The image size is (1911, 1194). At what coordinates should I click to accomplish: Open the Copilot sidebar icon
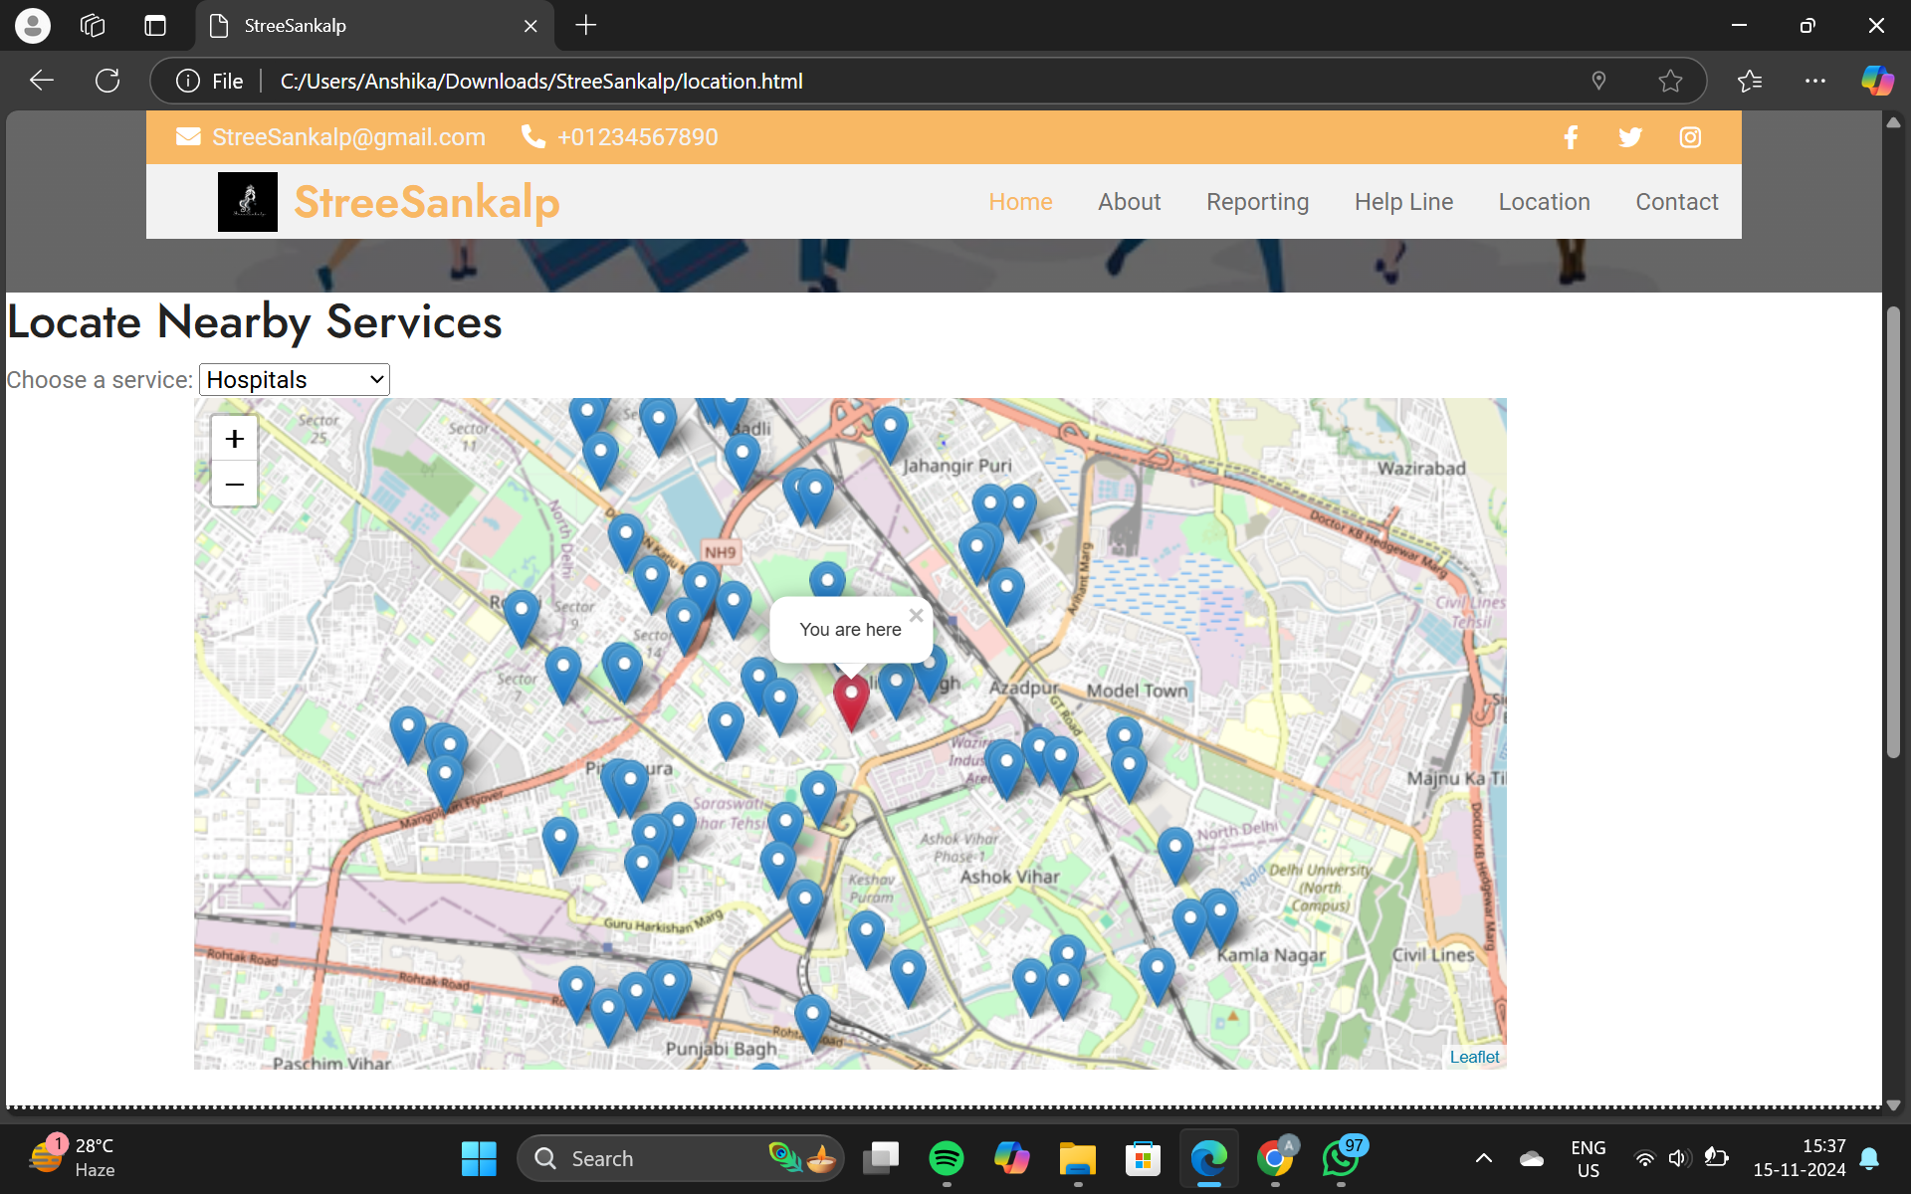point(1877,81)
